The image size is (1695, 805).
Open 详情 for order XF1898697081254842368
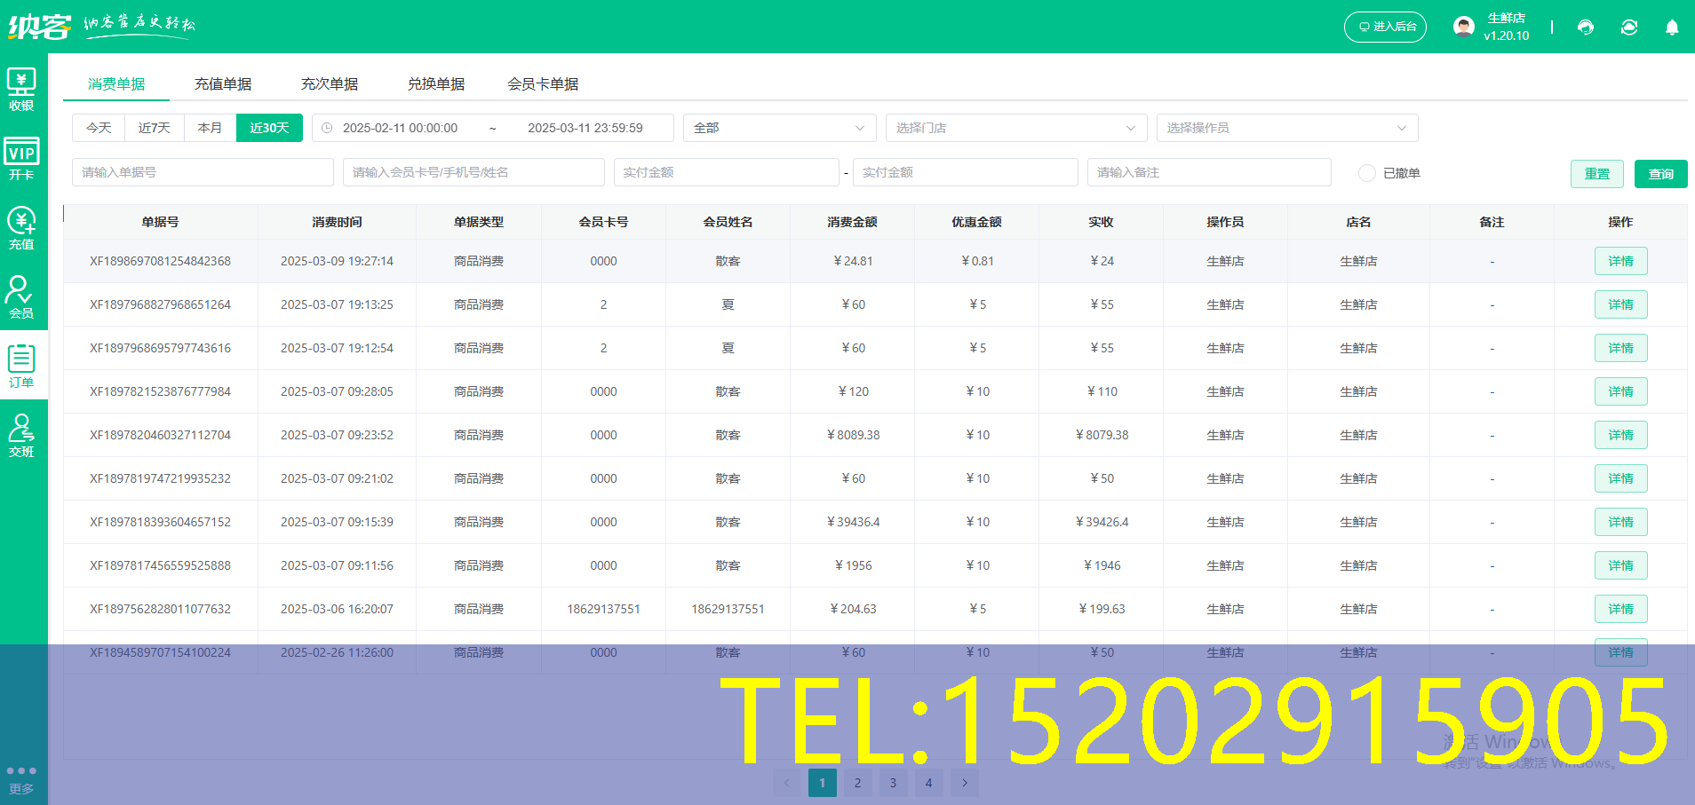point(1621,261)
